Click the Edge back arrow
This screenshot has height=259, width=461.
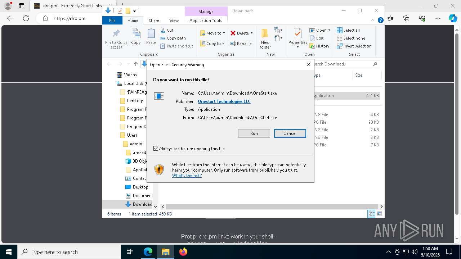point(10,18)
